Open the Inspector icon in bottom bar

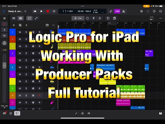coord(11,113)
